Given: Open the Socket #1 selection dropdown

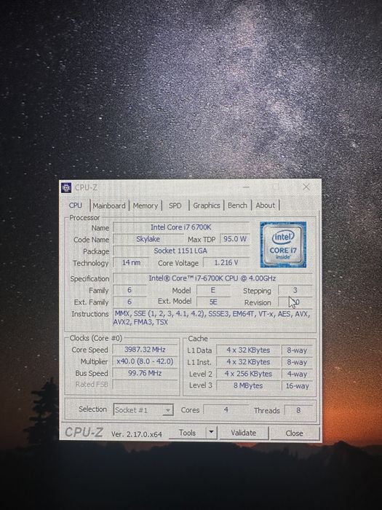Looking at the screenshot, I should pos(143,410).
